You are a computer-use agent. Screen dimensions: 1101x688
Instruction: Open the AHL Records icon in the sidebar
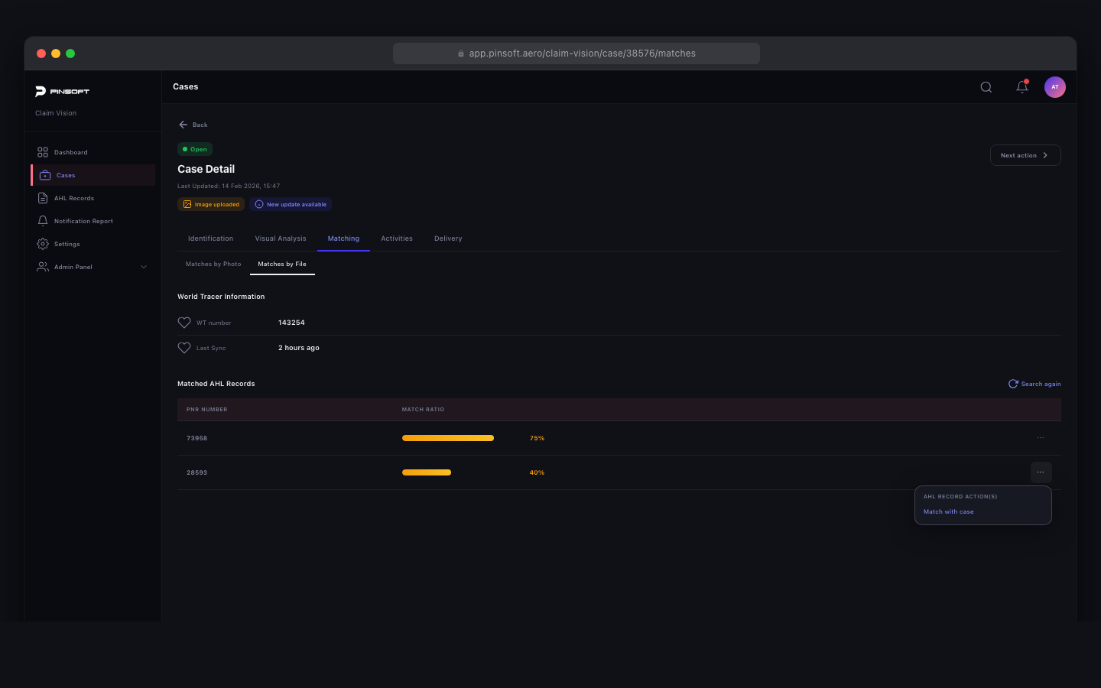(x=42, y=198)
